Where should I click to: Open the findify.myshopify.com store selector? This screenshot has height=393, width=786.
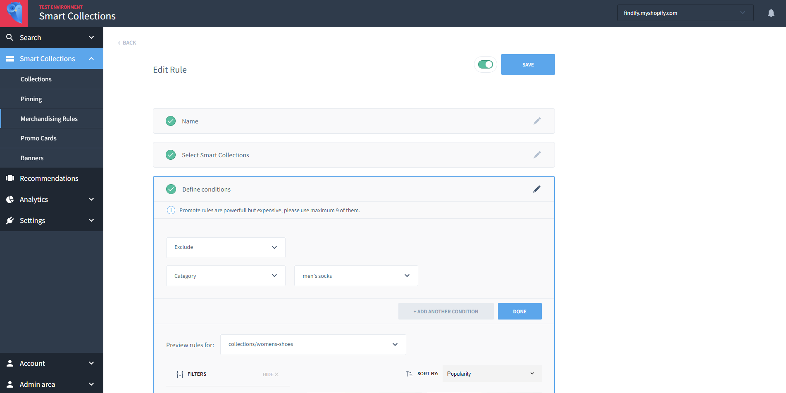[x=685, y=13]
